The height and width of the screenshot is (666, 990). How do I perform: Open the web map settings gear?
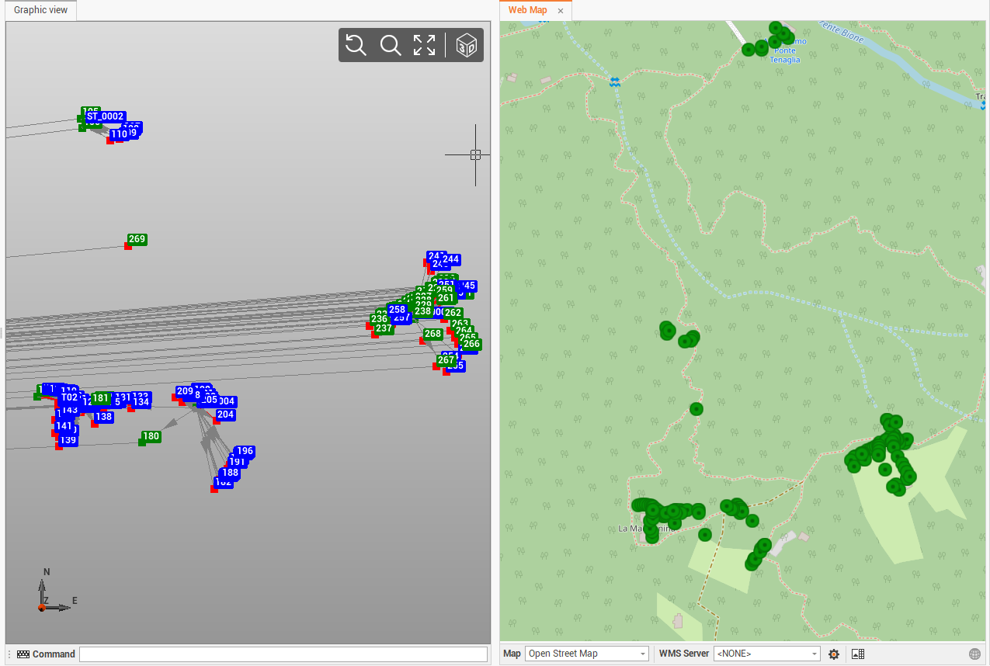click(834, 654)
